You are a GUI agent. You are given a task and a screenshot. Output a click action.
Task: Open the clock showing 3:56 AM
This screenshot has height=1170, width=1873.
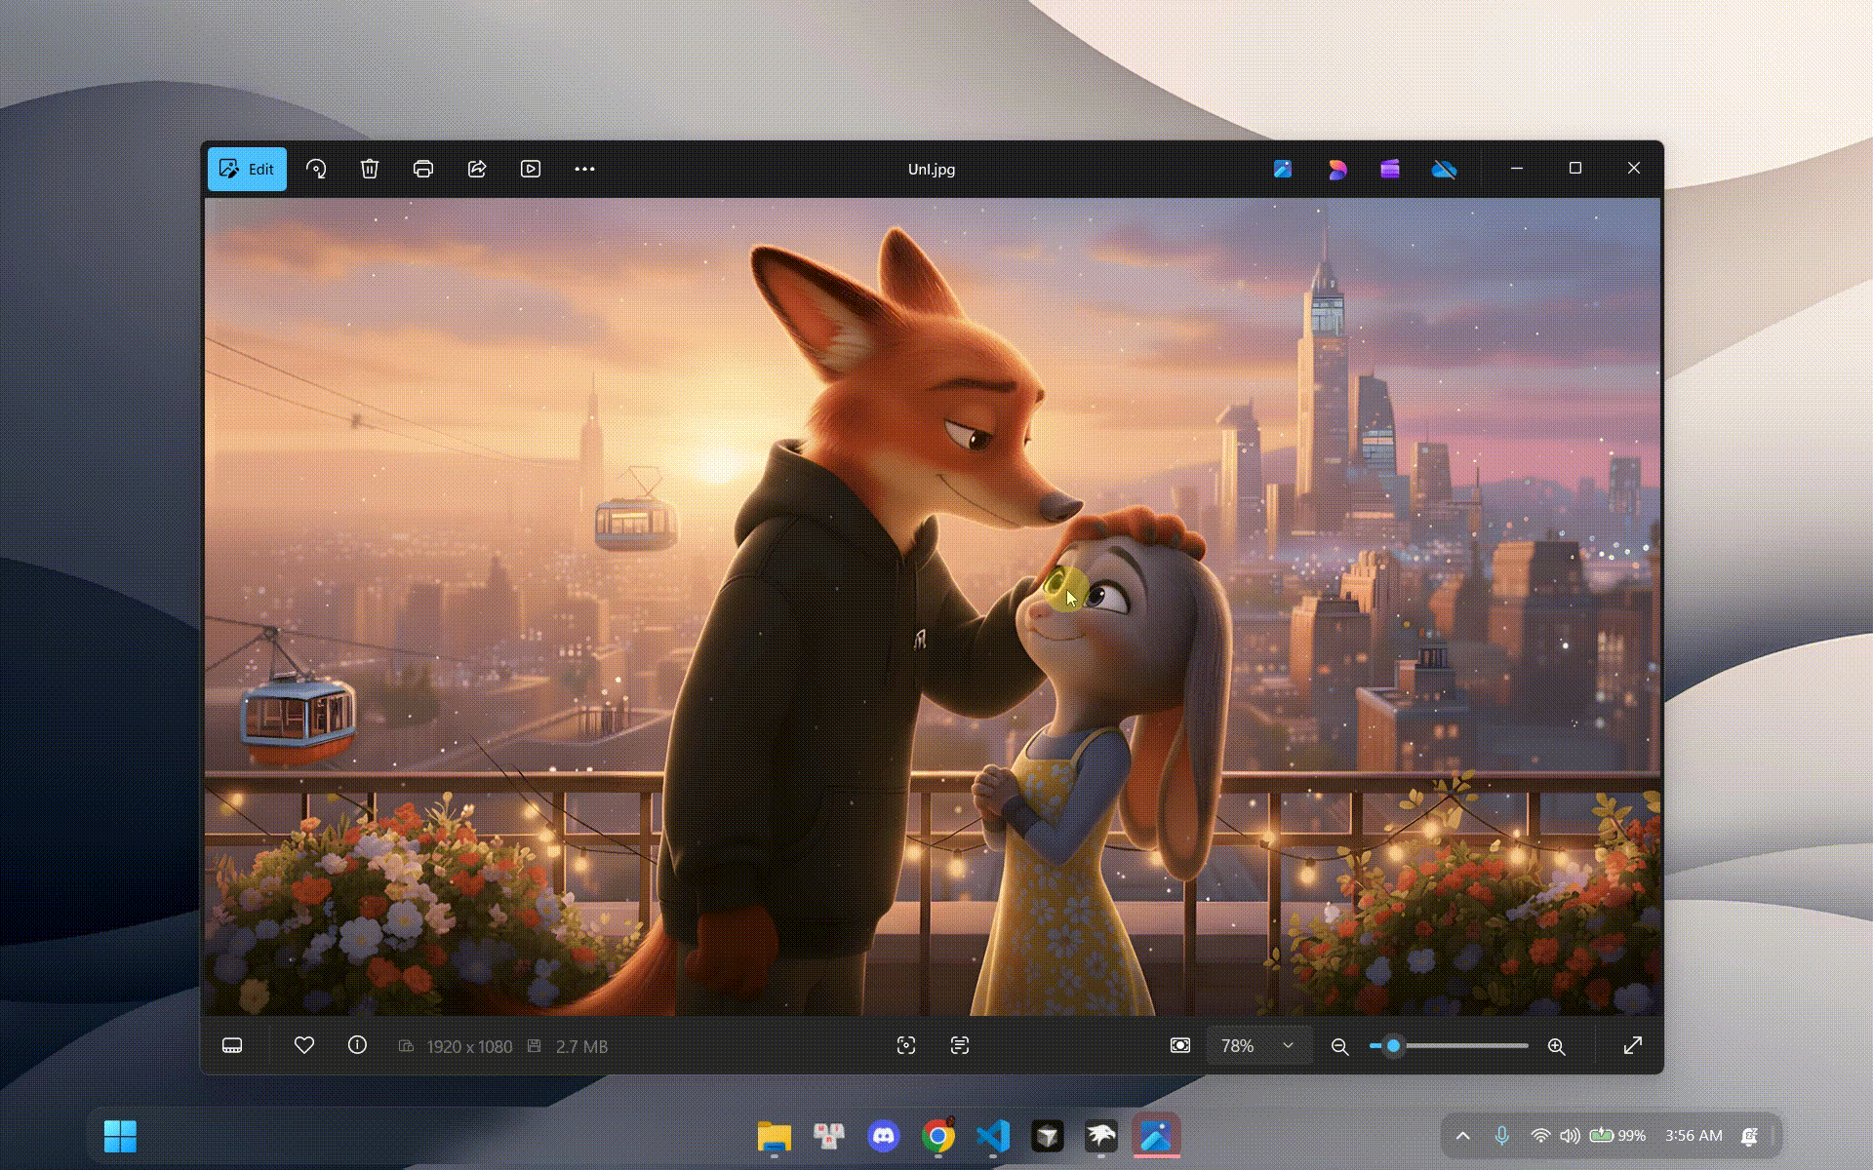[1694, 1136]
